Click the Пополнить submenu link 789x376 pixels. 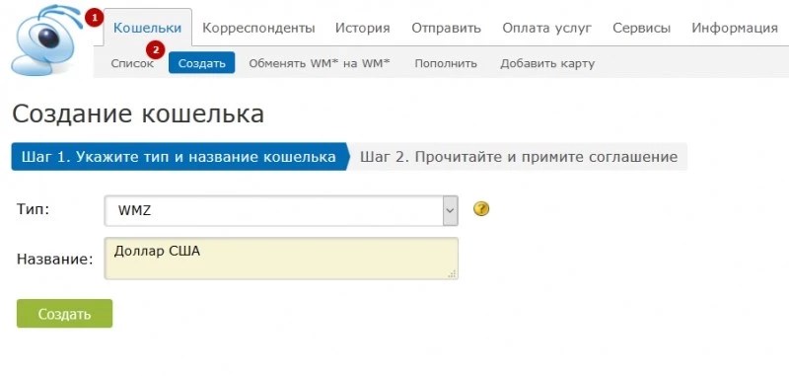[x=446, y=64]
